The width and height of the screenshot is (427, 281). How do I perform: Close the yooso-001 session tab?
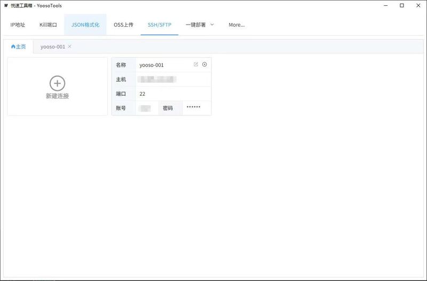coord(70,46)
